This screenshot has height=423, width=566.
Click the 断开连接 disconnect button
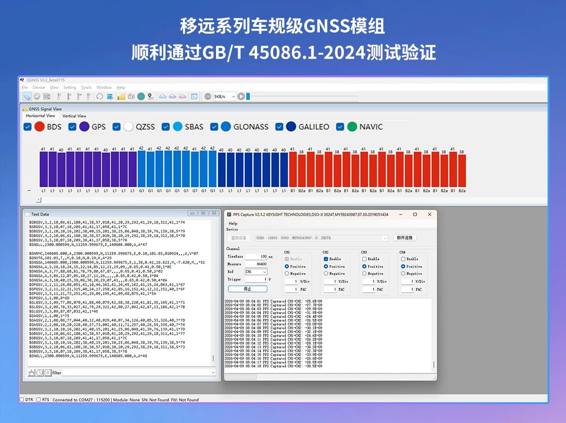pos(405,238)
